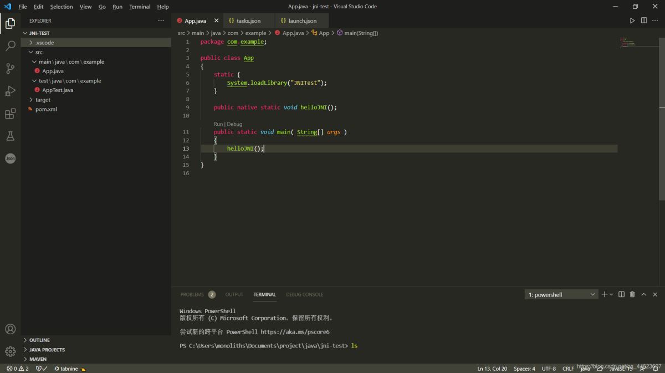The image size is (665, 373).
Task: Open the View menu
Action: point(85,7)
